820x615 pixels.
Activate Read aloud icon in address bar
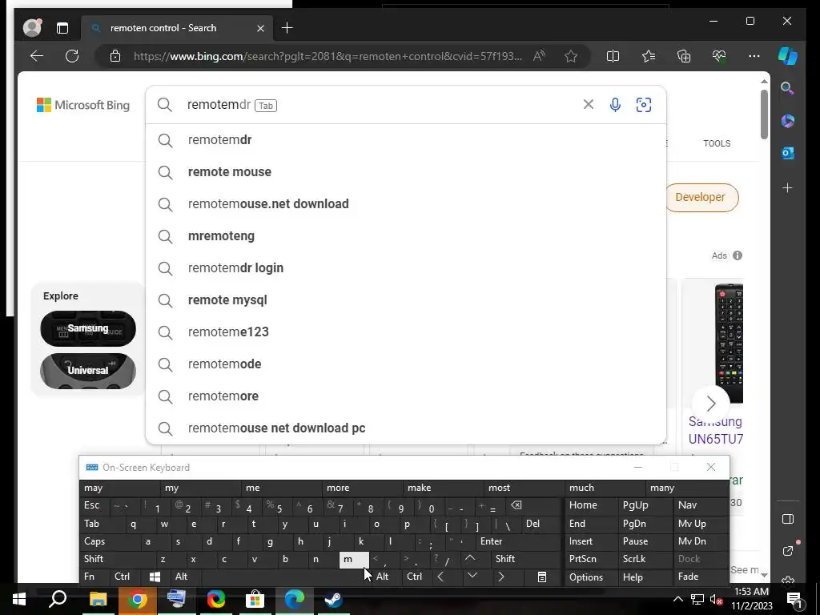pyautogui.click(x=539, y=56)
